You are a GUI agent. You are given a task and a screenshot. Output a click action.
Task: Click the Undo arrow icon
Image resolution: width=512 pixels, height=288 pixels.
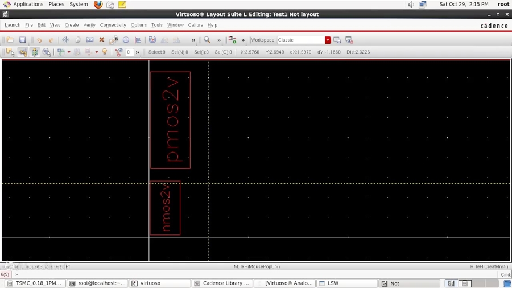pyautogui.click(x=39, y=40)
